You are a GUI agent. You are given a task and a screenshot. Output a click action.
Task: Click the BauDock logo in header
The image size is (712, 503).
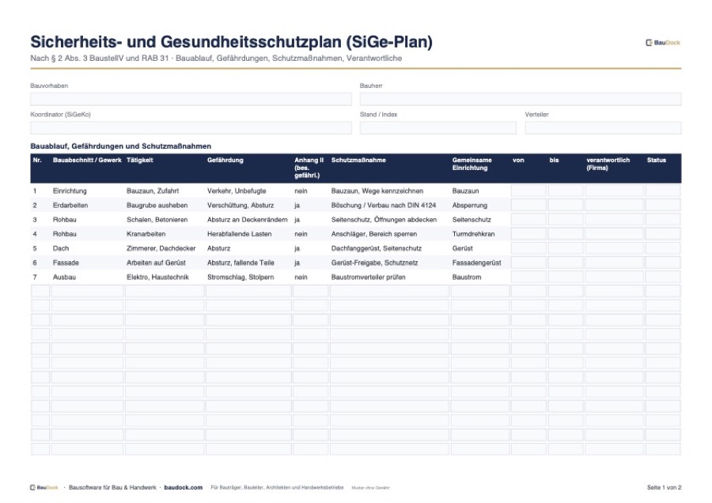(x=662, y=43)
